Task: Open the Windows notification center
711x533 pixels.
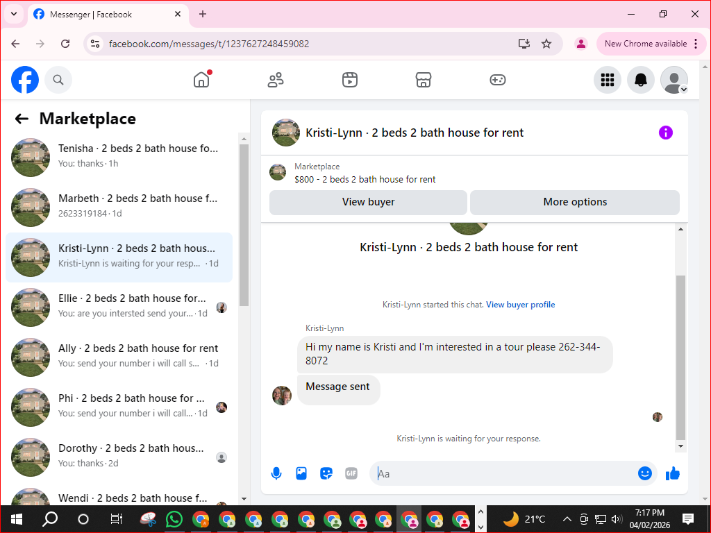Action: [x=688, y=519]
